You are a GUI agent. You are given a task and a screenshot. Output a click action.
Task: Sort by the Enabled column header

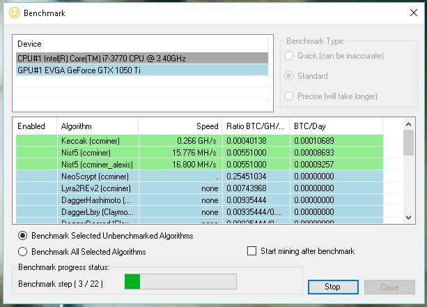click(36, 126)
